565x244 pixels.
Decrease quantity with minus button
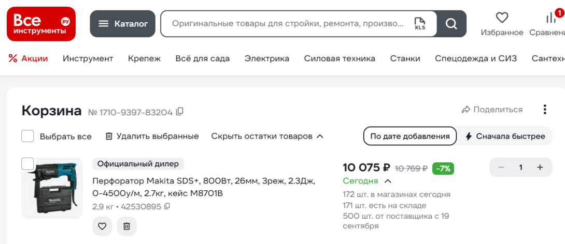coord(501,167)
